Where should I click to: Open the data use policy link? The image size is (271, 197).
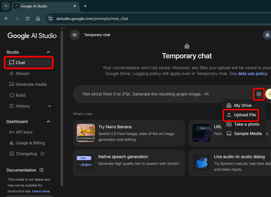coord(252,73)
